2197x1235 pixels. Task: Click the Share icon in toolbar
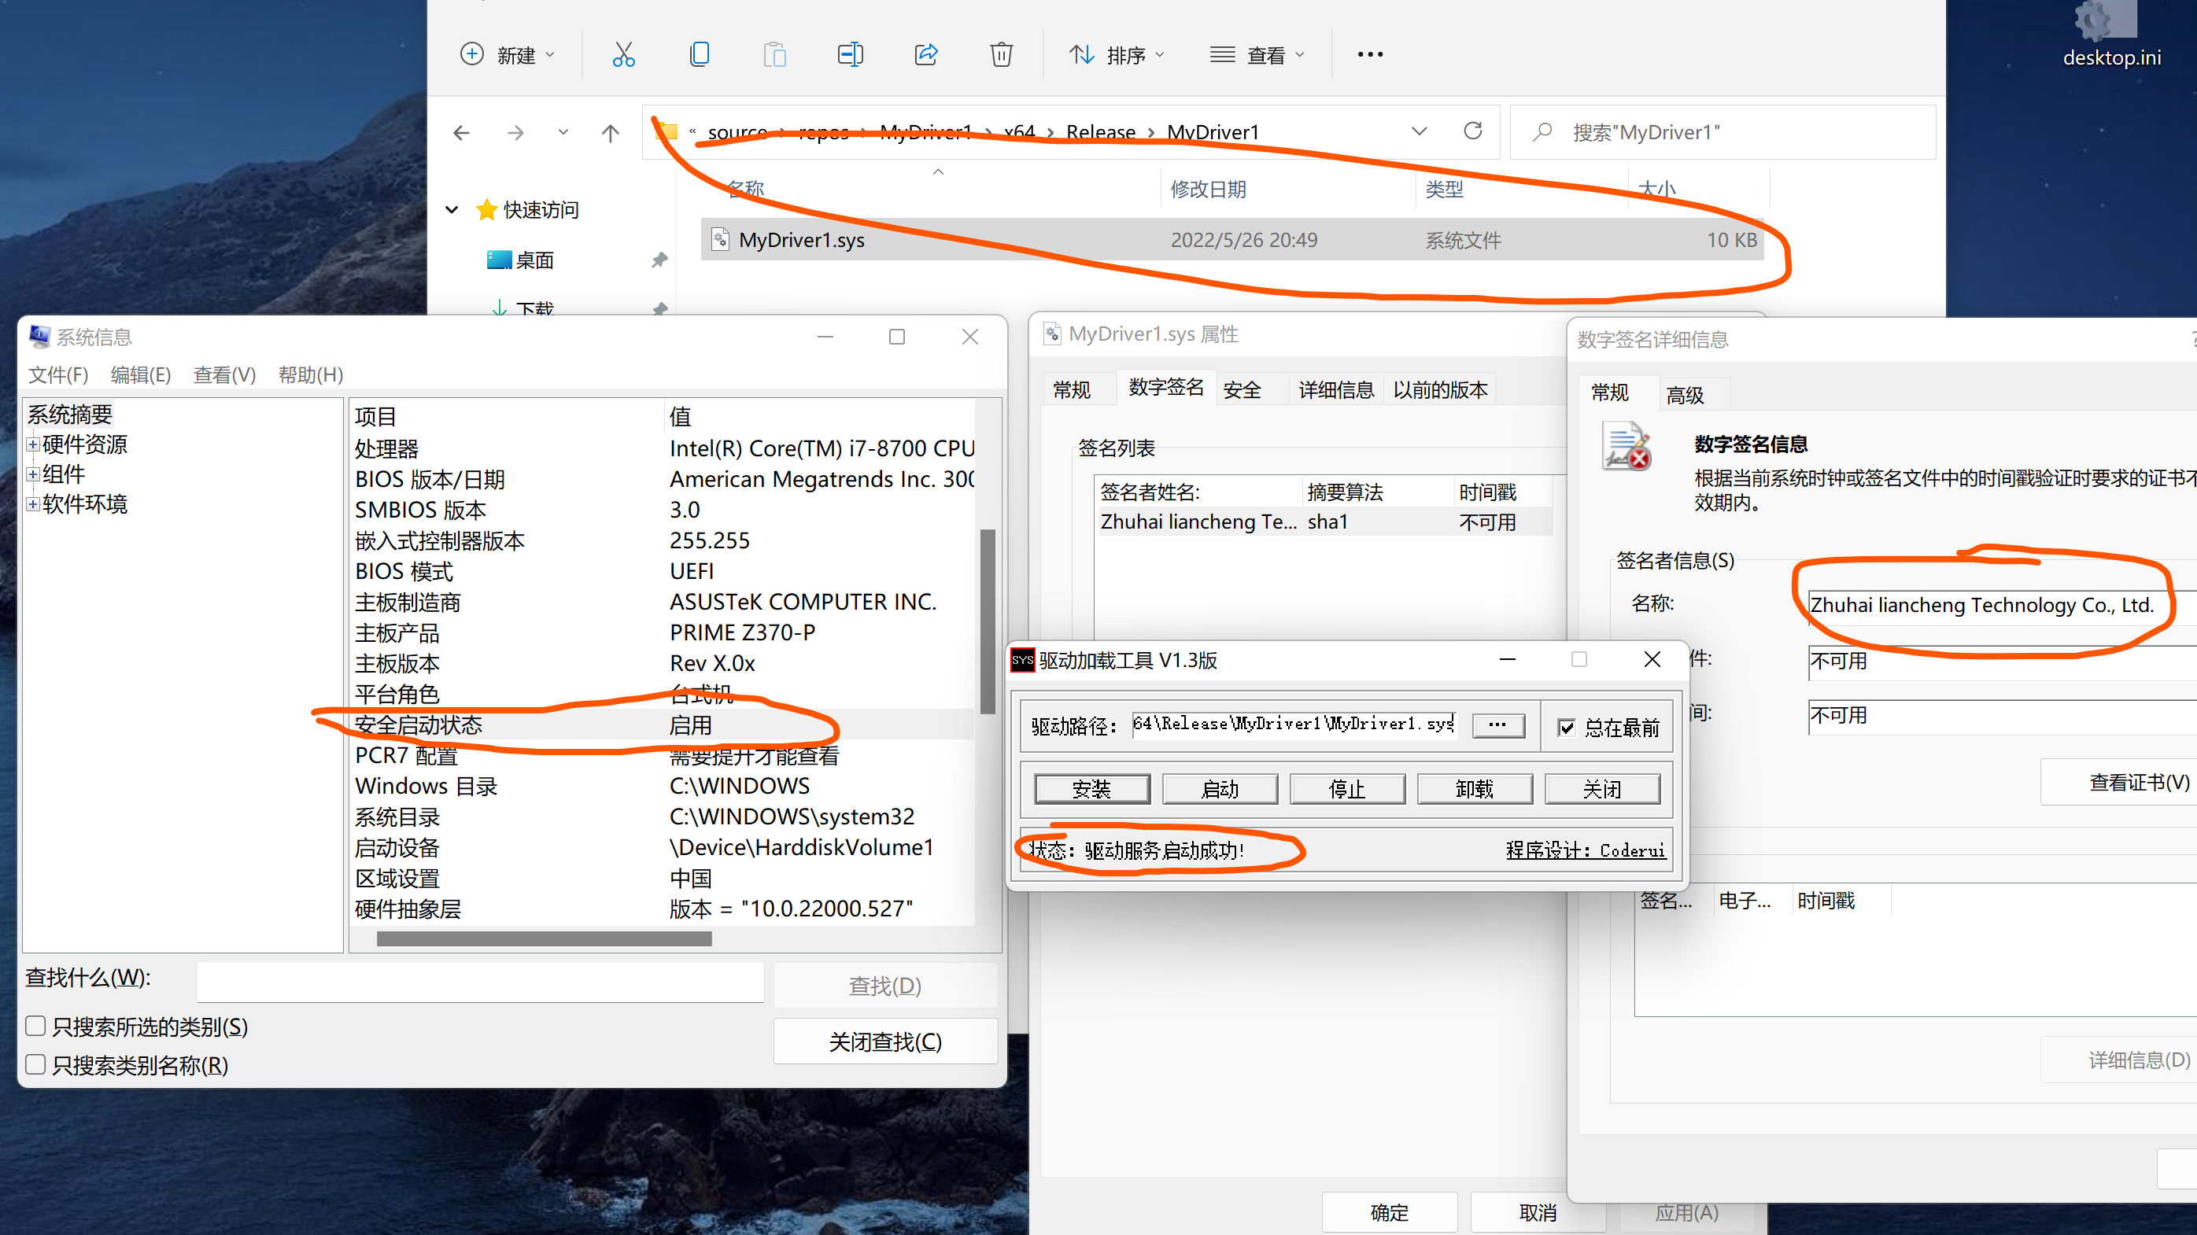tap(925, 55)
